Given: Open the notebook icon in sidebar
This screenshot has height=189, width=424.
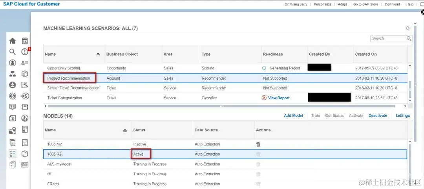Looking at the screenshot, I should [25, 107].
